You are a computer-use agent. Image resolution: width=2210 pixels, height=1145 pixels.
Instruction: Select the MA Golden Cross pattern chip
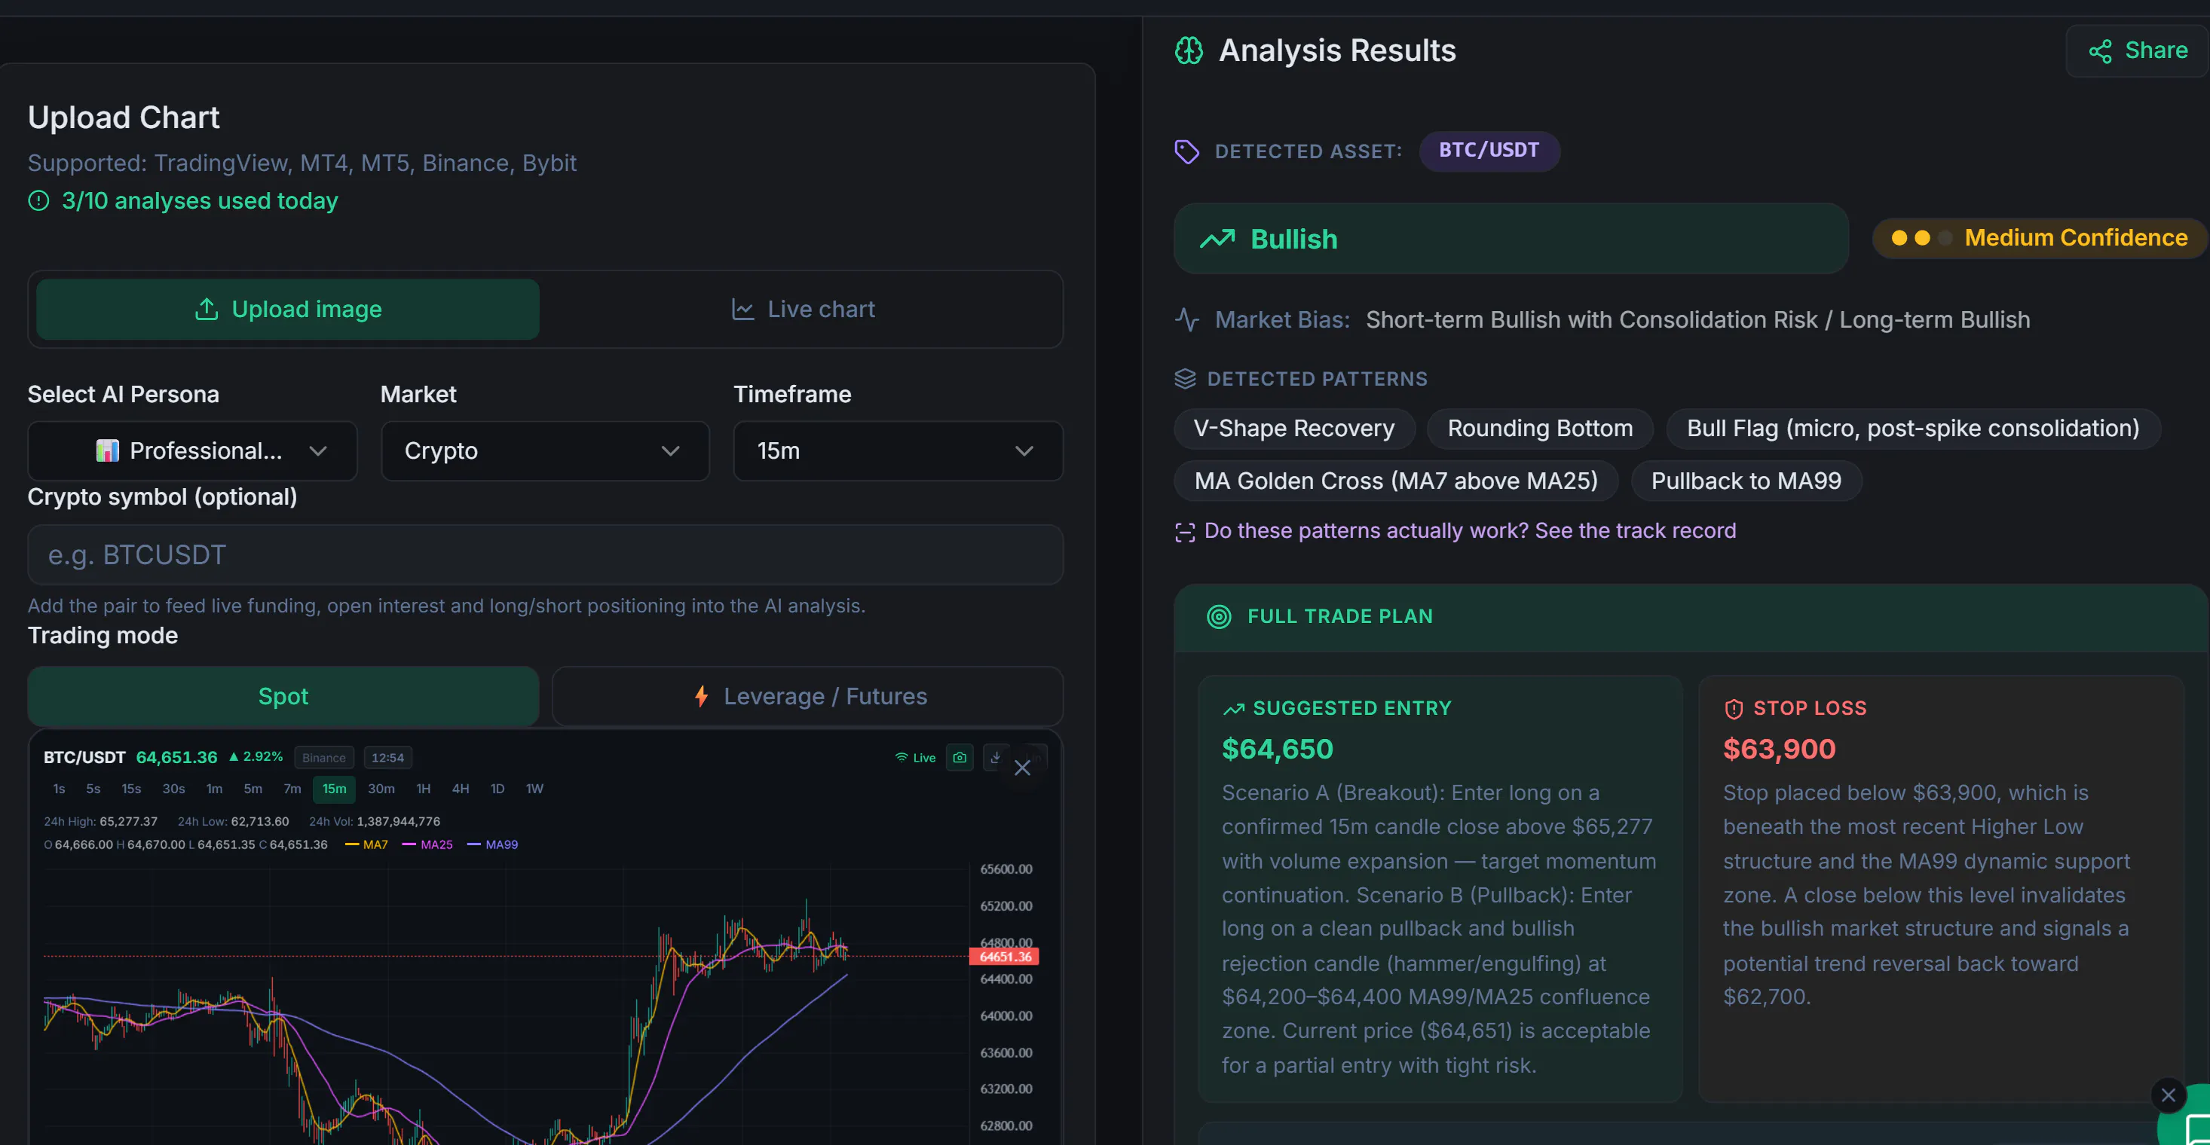pos(1396,481)
